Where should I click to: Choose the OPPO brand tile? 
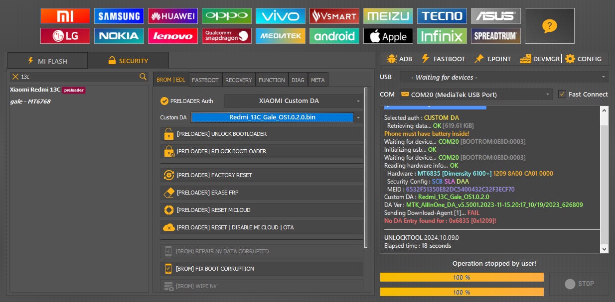[x=227, y=16]
